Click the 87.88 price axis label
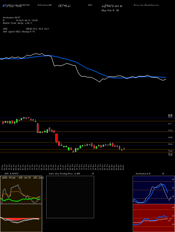Image resolution: width=175 pixels, height=232 pixels. [170, 130]
